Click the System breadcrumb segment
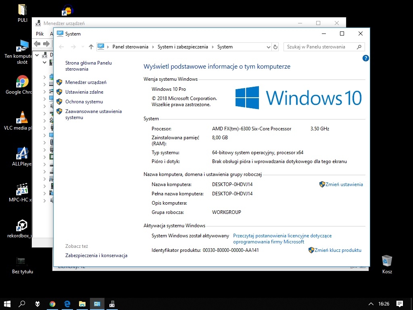Screen dimensions: 413x310 (225, 47)
